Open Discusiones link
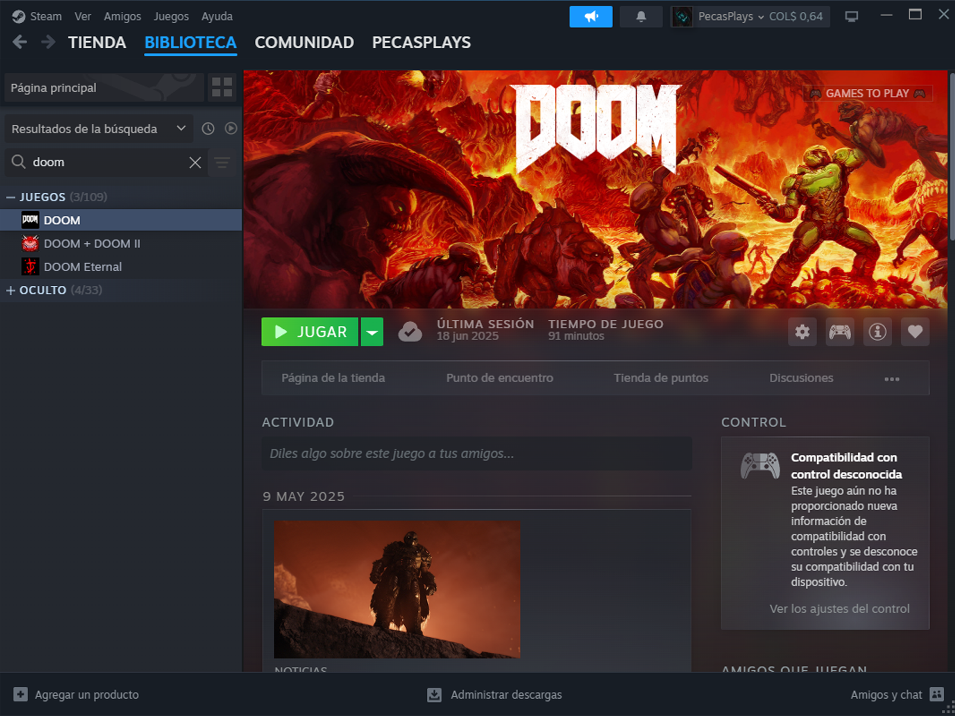Viewport: 955px width, 716px height. 801,378
